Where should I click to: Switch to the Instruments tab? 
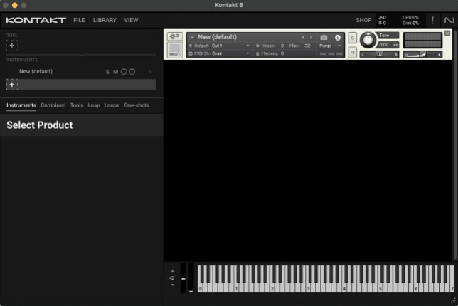pyautogui.click(x=21, y=105)
